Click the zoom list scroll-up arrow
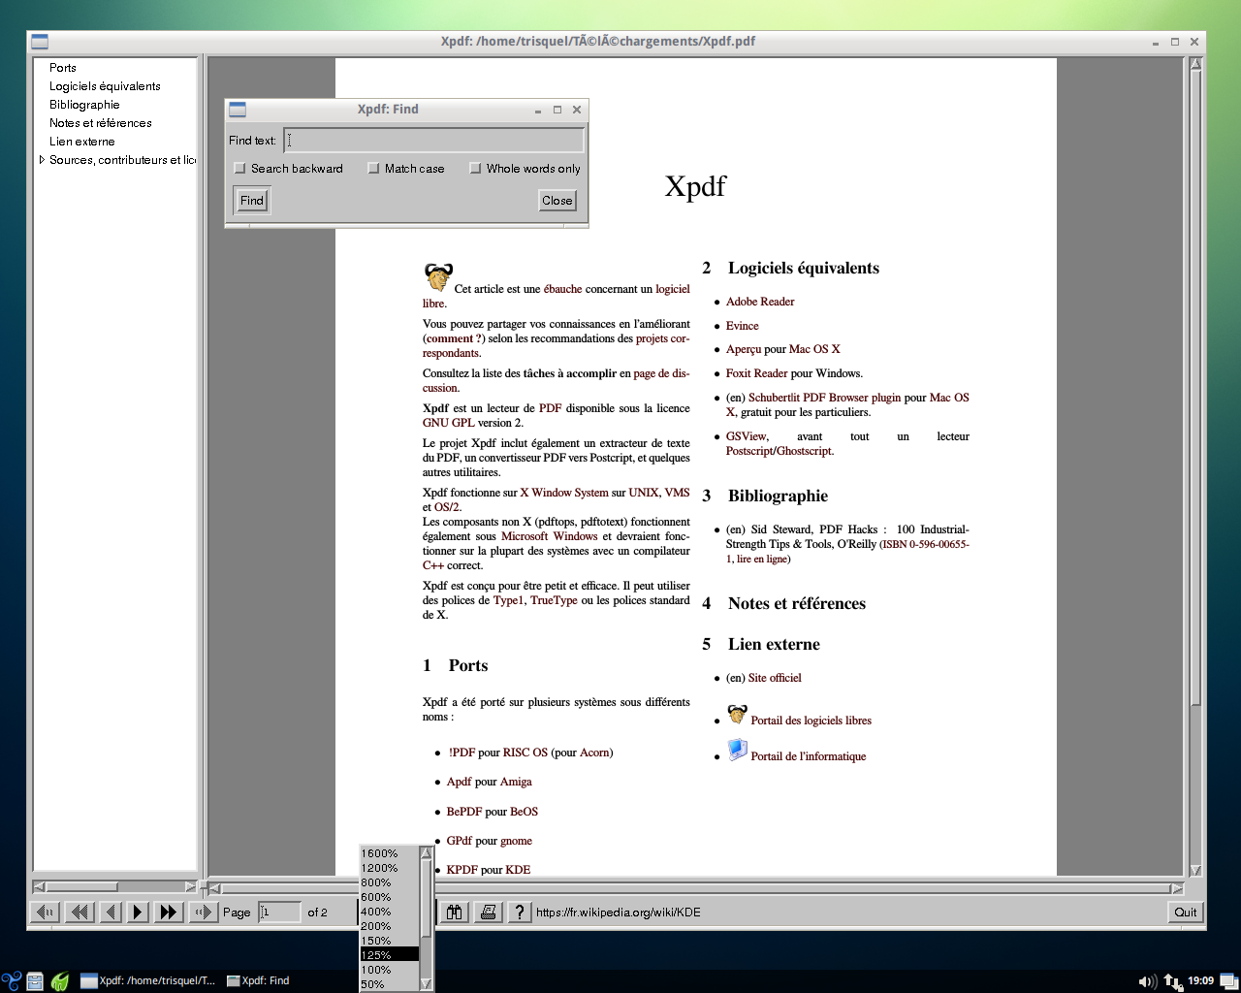This screenshot has width=1241, height=993. pyautogui.click(x=426, y=853)
